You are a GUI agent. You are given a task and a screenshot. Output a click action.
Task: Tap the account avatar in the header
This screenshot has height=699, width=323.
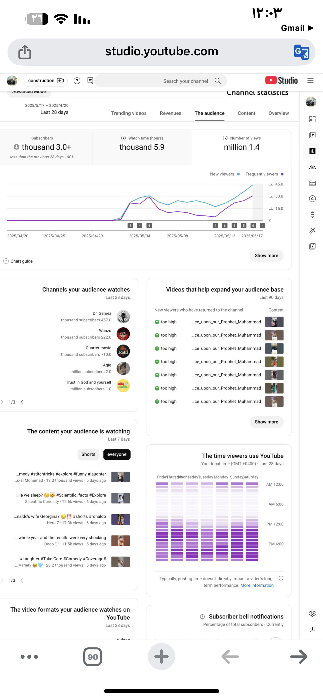[12, 81]
